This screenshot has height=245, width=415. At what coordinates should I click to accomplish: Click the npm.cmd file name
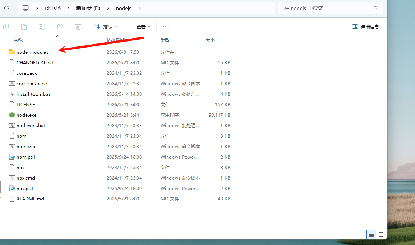coord(27,147)
